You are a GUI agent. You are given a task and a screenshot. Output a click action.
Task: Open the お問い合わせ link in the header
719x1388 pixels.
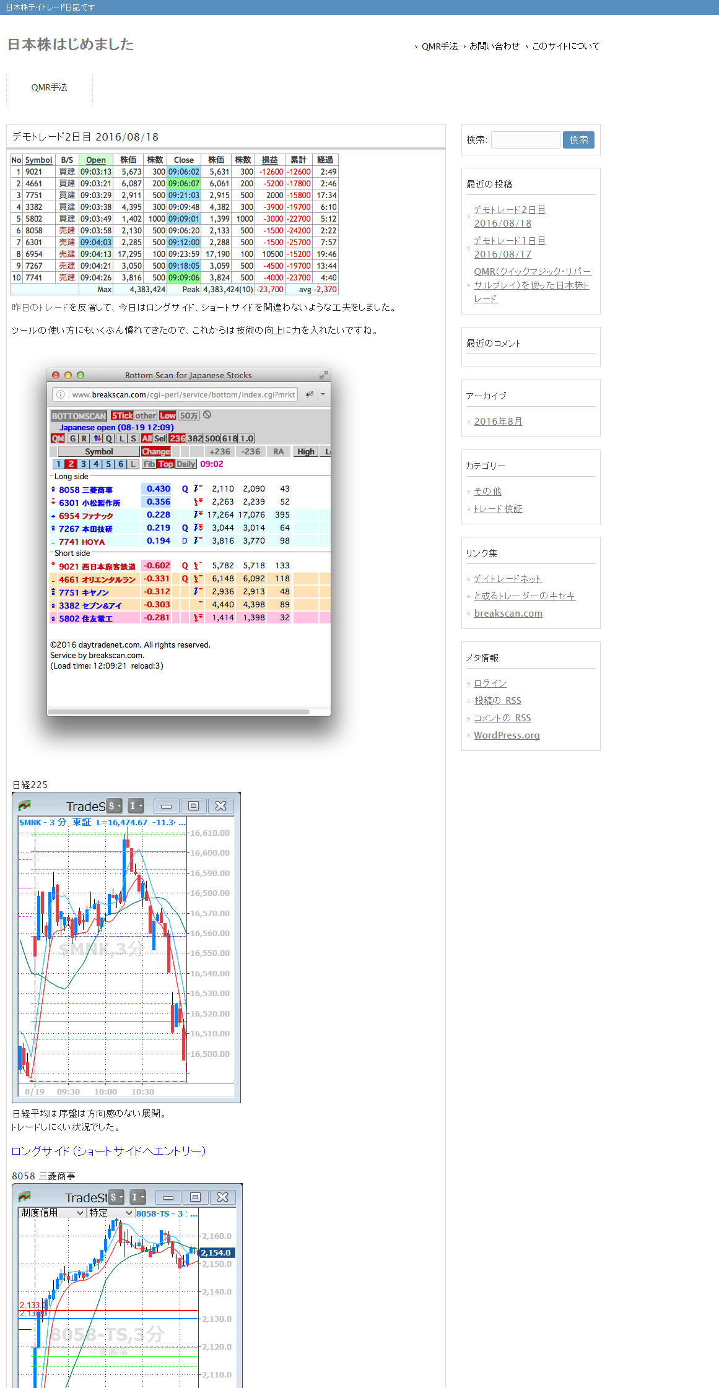(494, 46)
